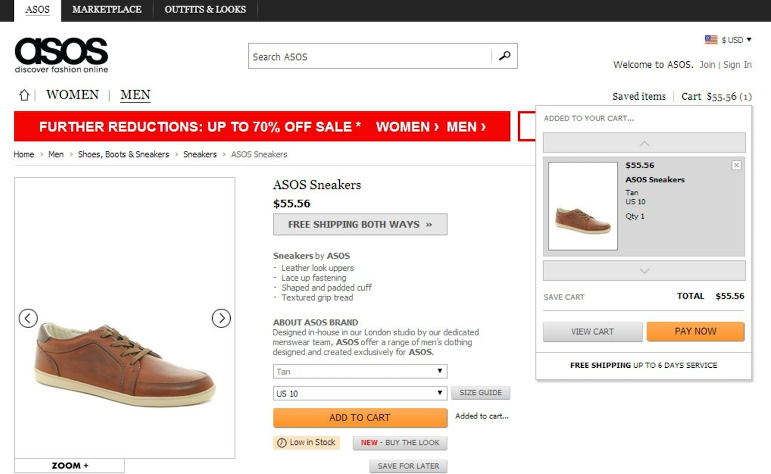Show the previous product image arrow
This screenshot has height=474, width=771.
pyautogui.click(x=28, y=318)
